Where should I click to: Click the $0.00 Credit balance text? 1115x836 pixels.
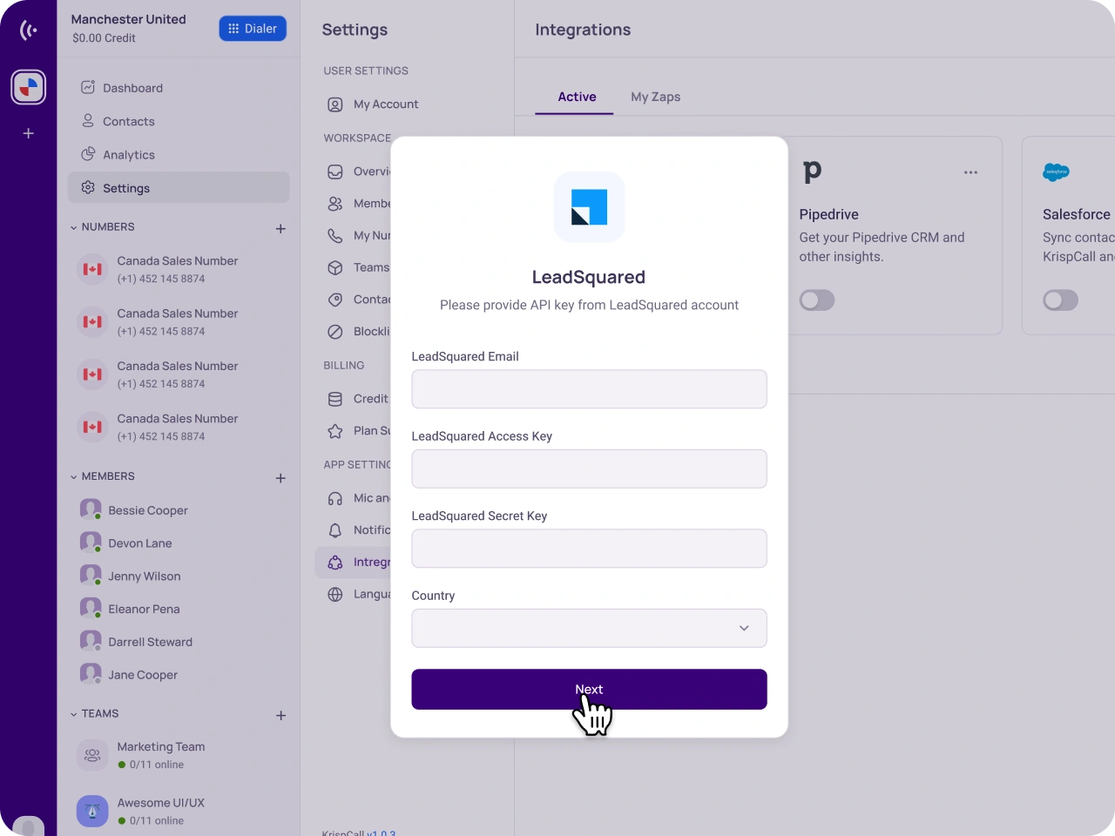tap(104, 38)
